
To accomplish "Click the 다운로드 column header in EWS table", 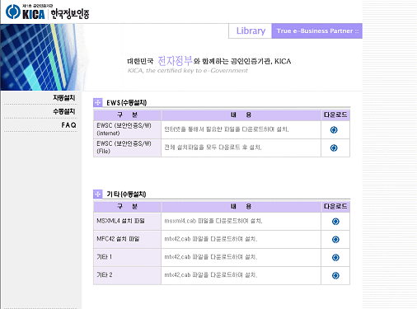I will tap(335, 115).
